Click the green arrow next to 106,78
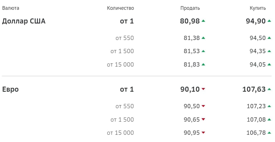The height and width of the screenshot is (142, 275). pyautogui.click(x=269, y=133)
